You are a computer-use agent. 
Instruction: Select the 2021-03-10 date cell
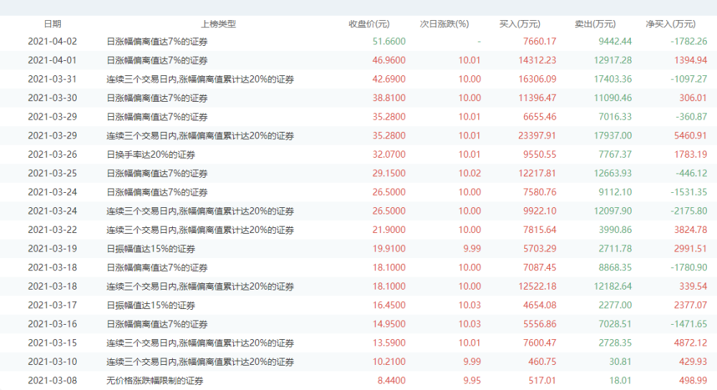(x=52, y=362)
